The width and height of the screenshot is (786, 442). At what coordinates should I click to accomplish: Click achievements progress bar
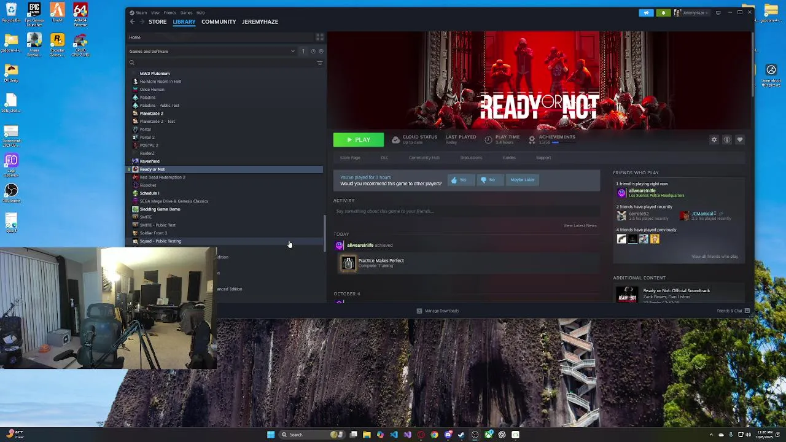point(563,142)
